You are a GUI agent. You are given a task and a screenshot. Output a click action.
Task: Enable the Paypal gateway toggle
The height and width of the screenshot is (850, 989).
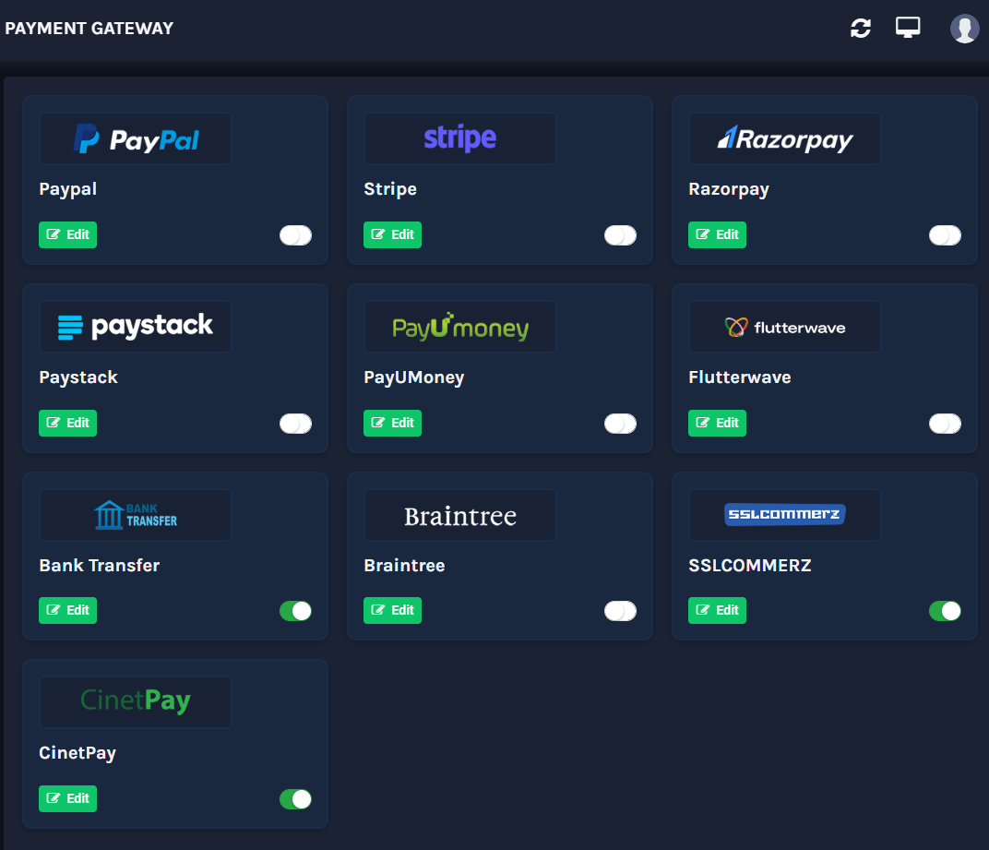295,235
